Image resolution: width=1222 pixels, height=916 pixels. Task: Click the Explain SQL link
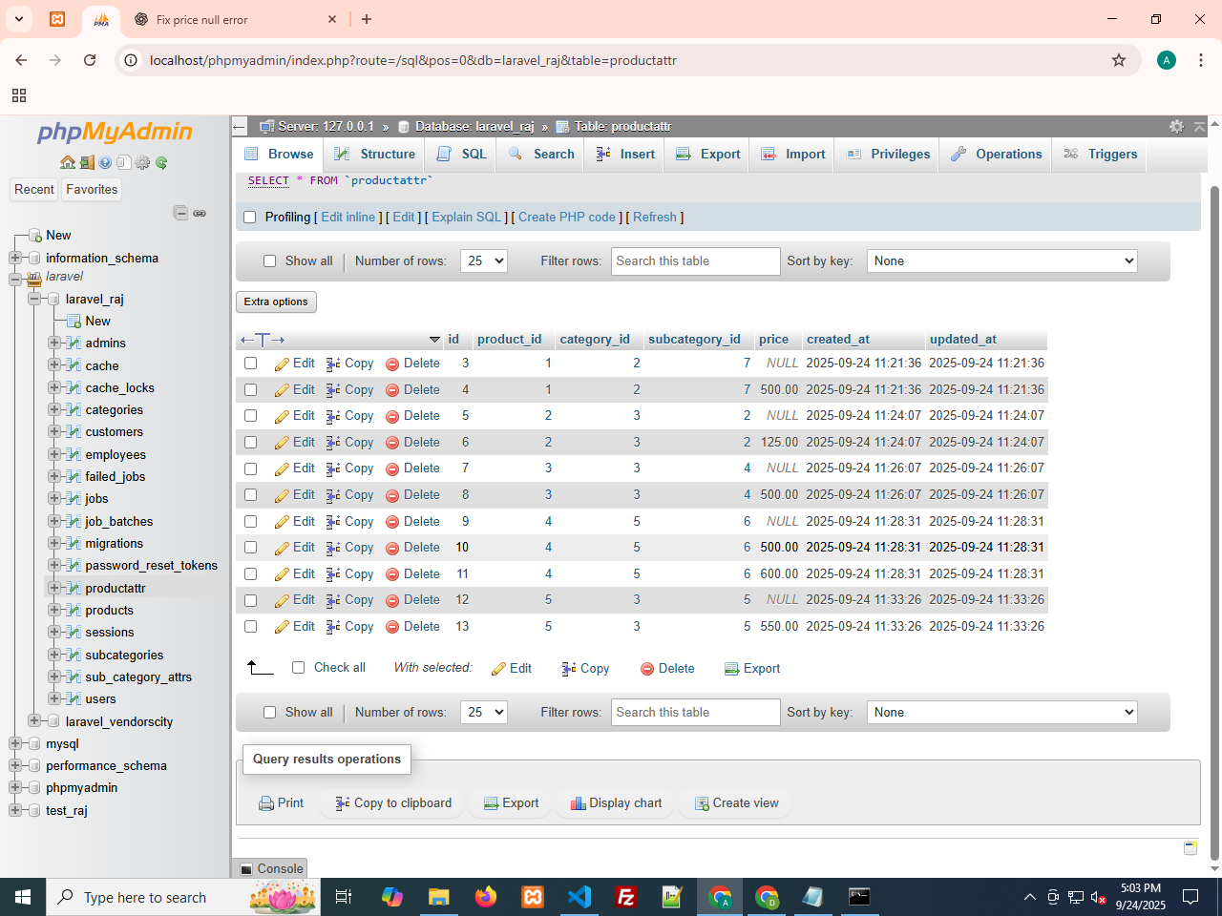(x=466, y=218)
